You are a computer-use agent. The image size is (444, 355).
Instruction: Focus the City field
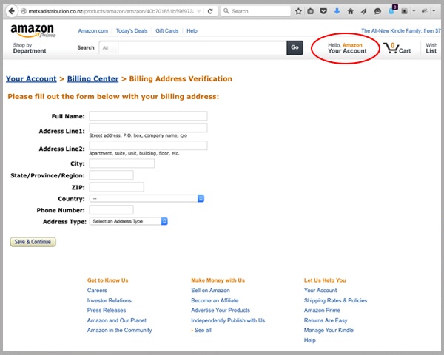pyautogui.click(x=122, y=163)
